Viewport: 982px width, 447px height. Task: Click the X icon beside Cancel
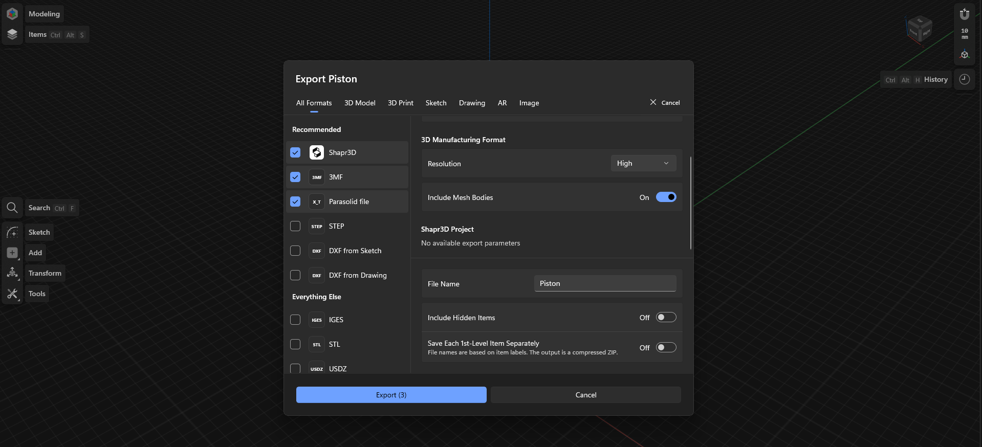pyautogui.click(x=653, y=102)
